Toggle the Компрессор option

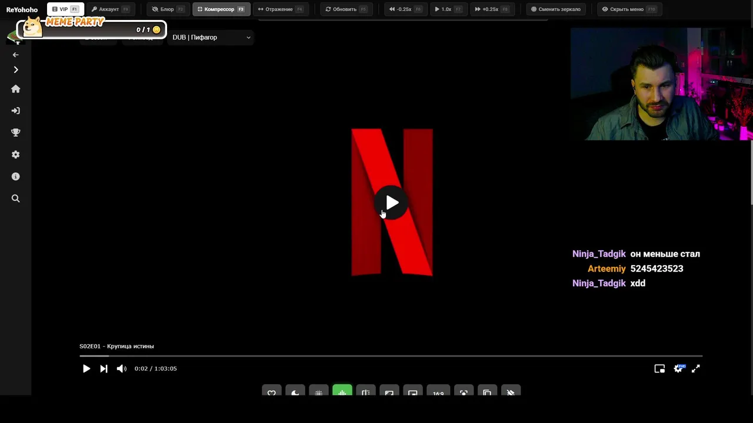pos(221,9)
